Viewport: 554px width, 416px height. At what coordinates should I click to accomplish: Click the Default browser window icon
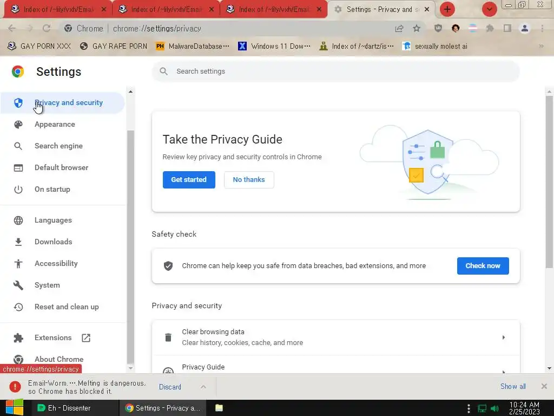pos(18,168)
